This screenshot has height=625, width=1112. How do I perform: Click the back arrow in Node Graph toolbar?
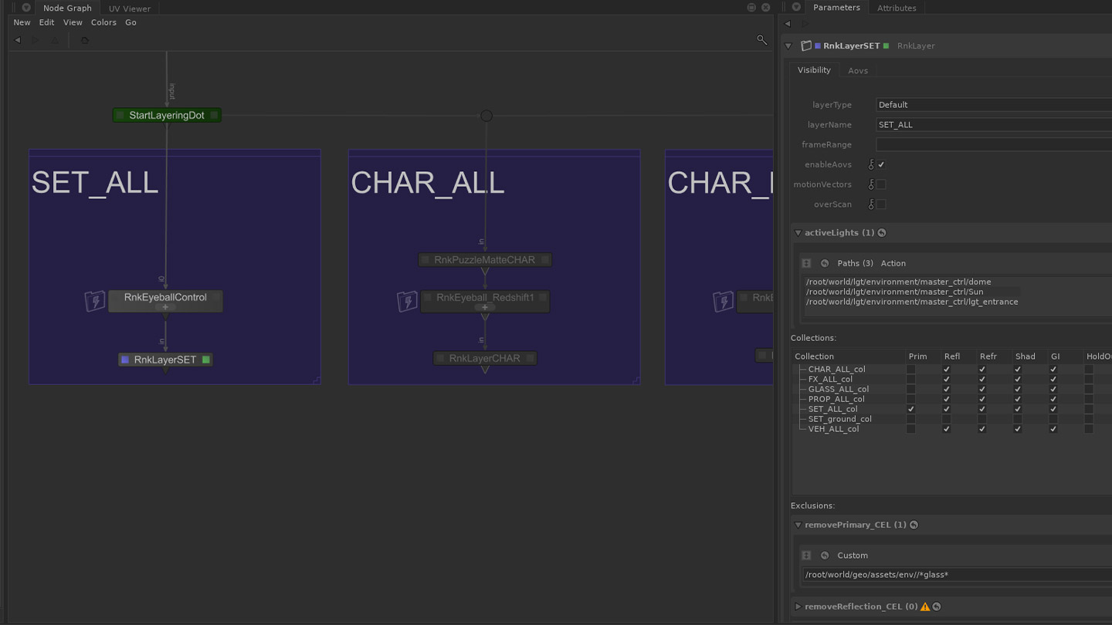coord(18,40)
